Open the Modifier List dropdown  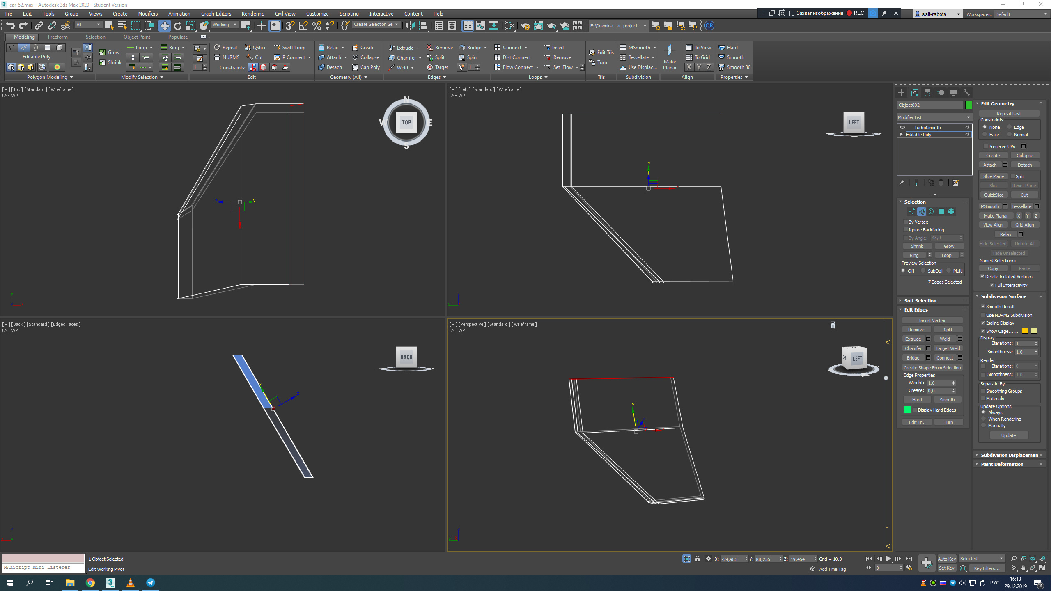coord(934,117)
